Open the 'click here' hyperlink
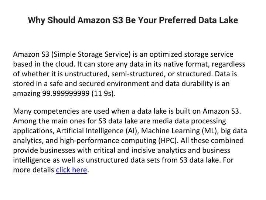 click(x=71, y=170)
